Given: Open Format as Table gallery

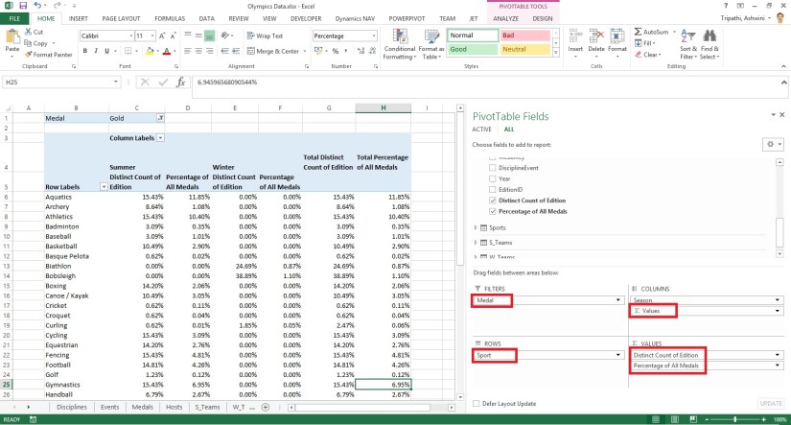Looking at the screenshot, I should [x=431, y=44].
